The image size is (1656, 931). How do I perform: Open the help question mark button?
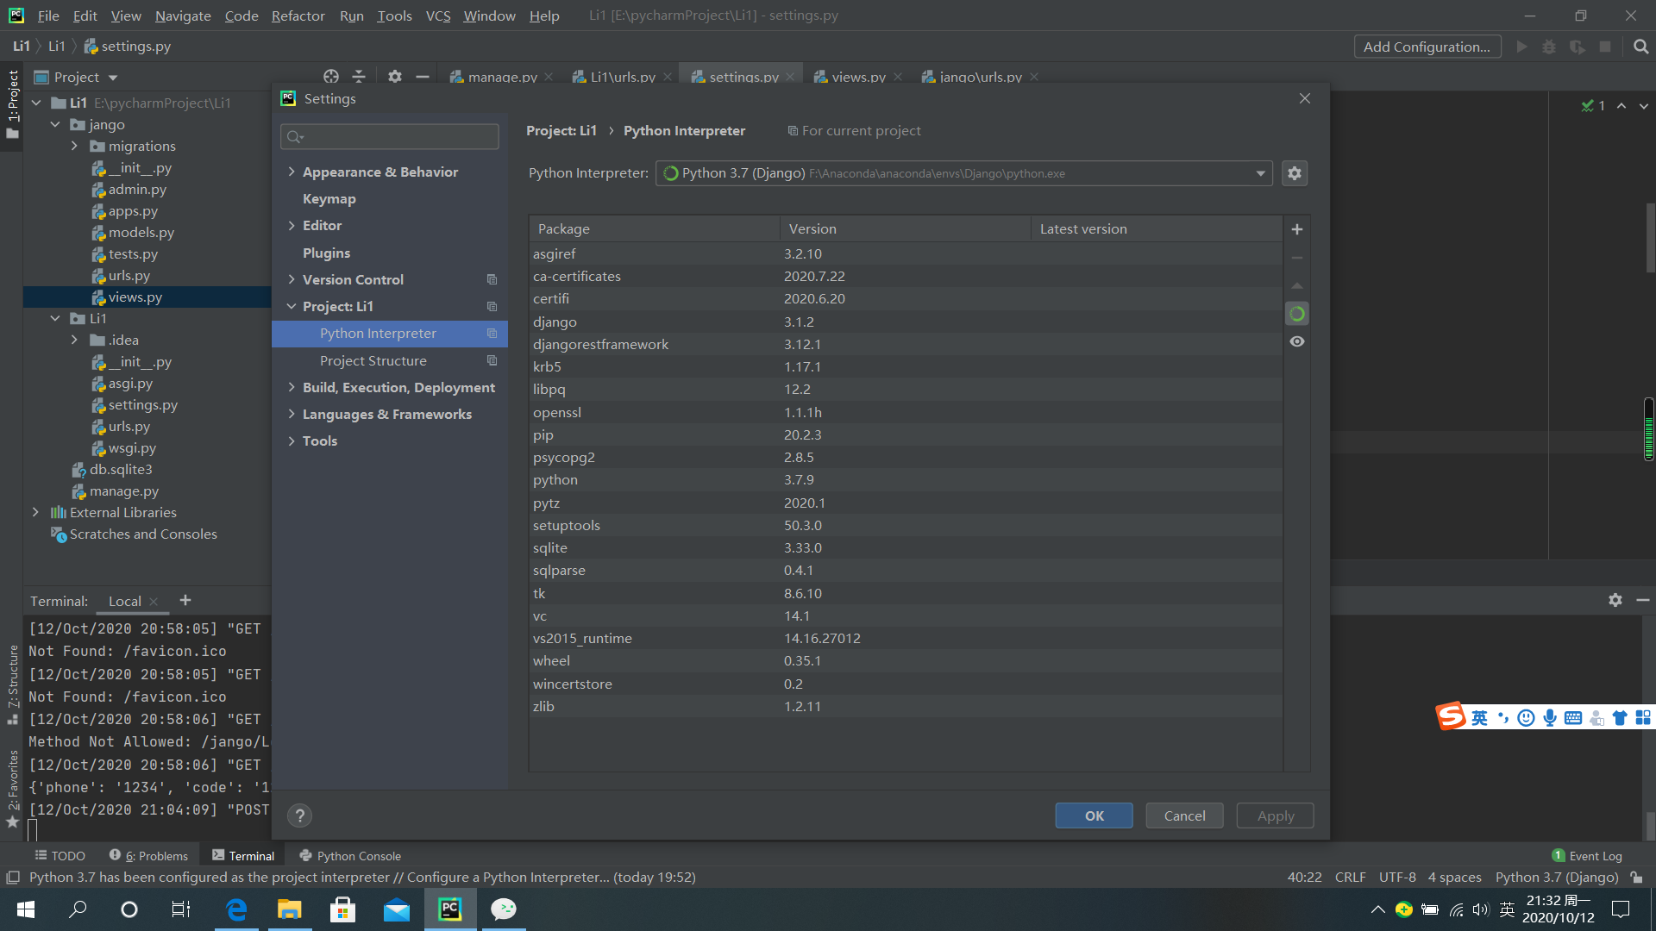click(x=299, y=815)
